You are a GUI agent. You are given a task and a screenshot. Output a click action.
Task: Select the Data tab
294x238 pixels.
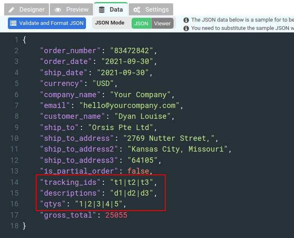click(111, 9)
